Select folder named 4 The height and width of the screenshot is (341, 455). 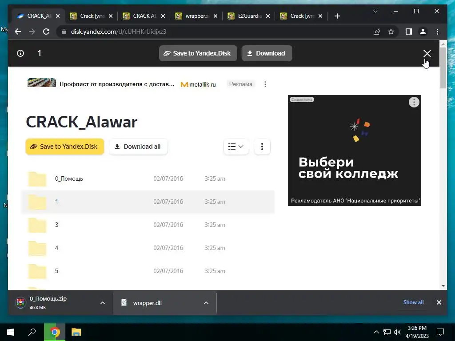(x=148, y=248)
